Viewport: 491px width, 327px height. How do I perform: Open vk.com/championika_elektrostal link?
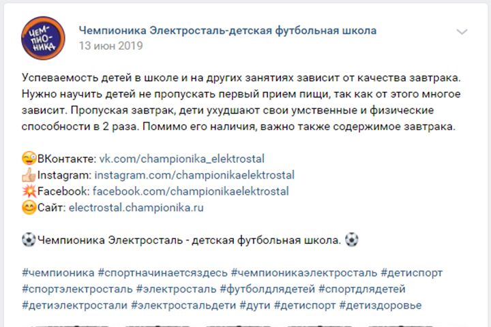[x=182, y=159]
